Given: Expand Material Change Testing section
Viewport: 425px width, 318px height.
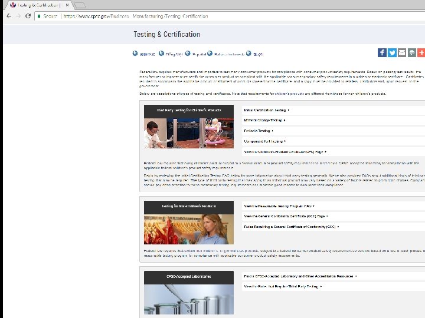Looking at the screenshot, I should (x=334, y=120).
